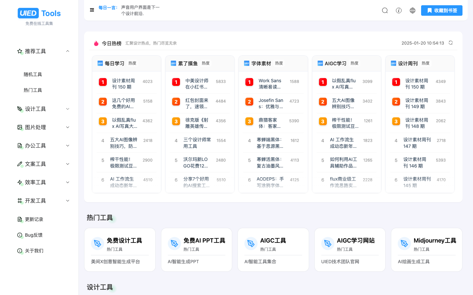Refresh the hot list with reload icon
The image size is (473, 295).
pyautogui.click(x=451, y=43)
